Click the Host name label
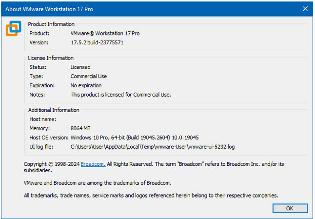 42,119
